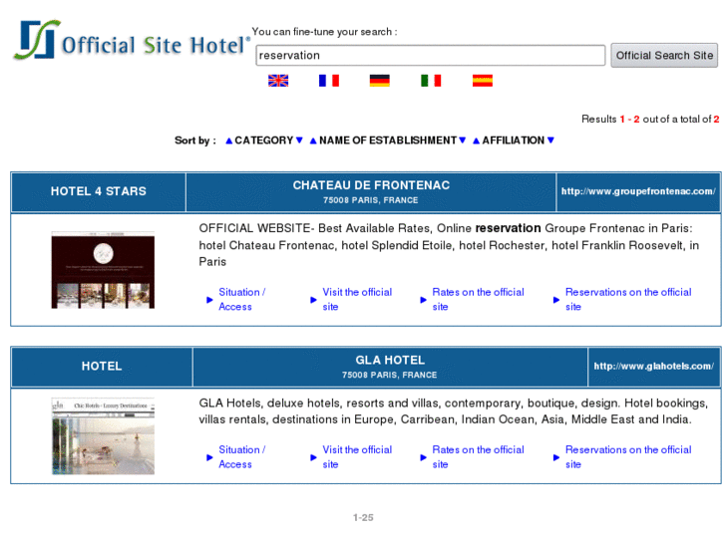
Task: Sort Affiliation ascending with up arrow
Action: [x=476, y=140]
